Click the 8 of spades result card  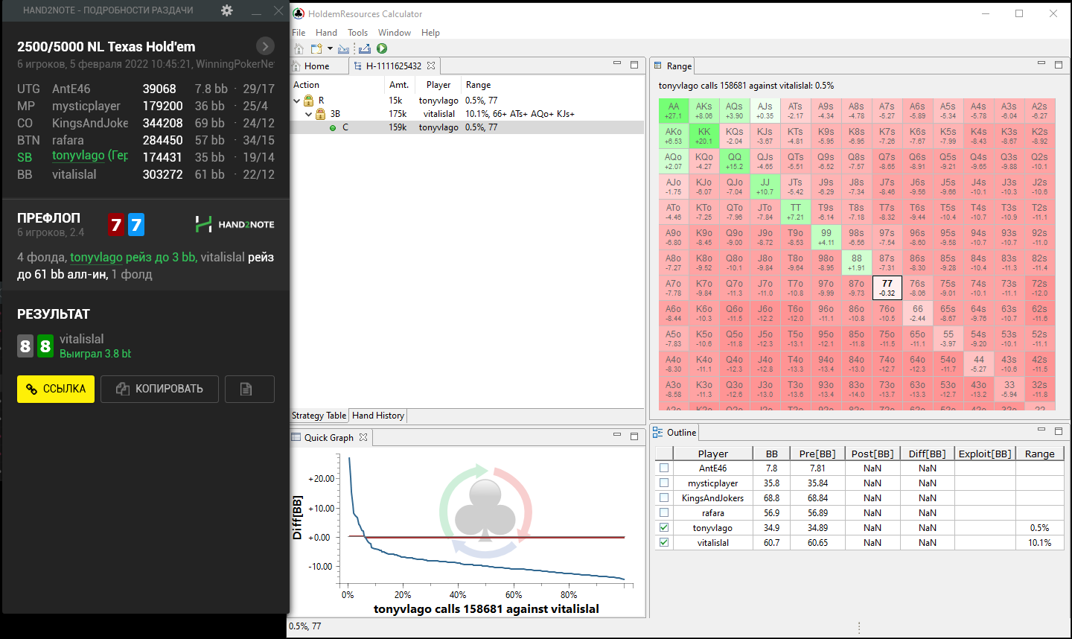pyautogui.click(x=25, y=346)
